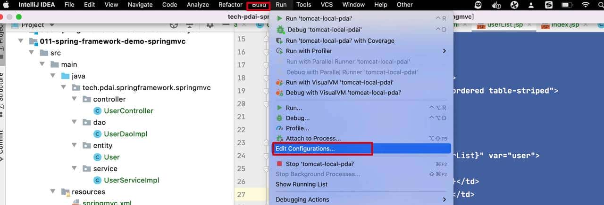Choose Run 'tomcat-local-pdai' with Coverage
This screenshot has width=604, height=205.
click(361, 40)
